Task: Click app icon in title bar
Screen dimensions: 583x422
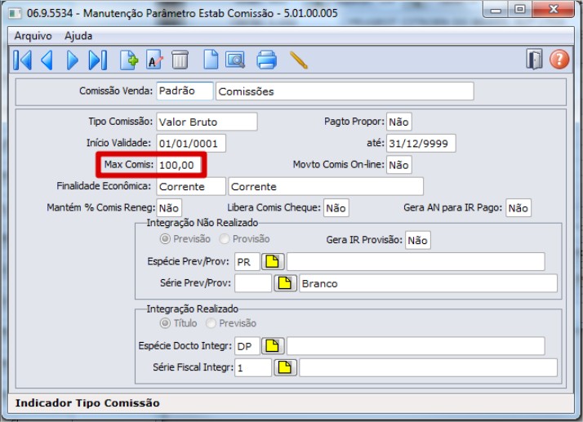Action: tap(15, 13)
